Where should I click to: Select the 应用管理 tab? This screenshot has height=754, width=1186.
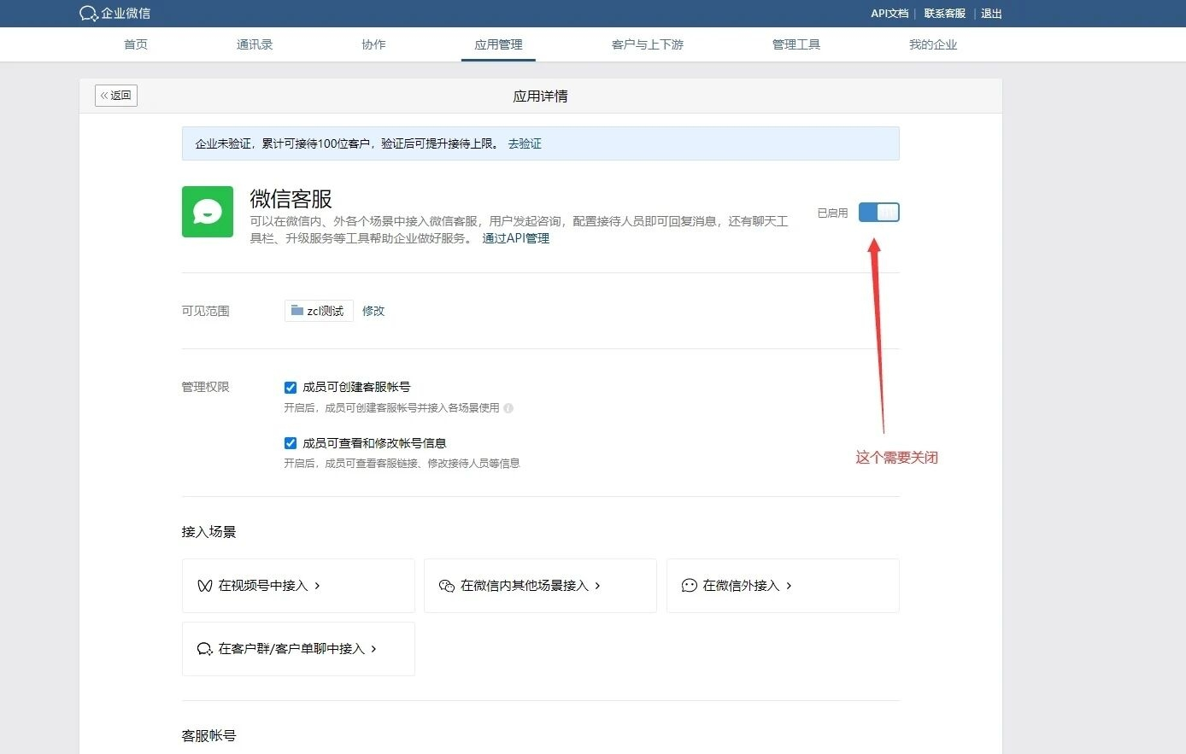498,44
